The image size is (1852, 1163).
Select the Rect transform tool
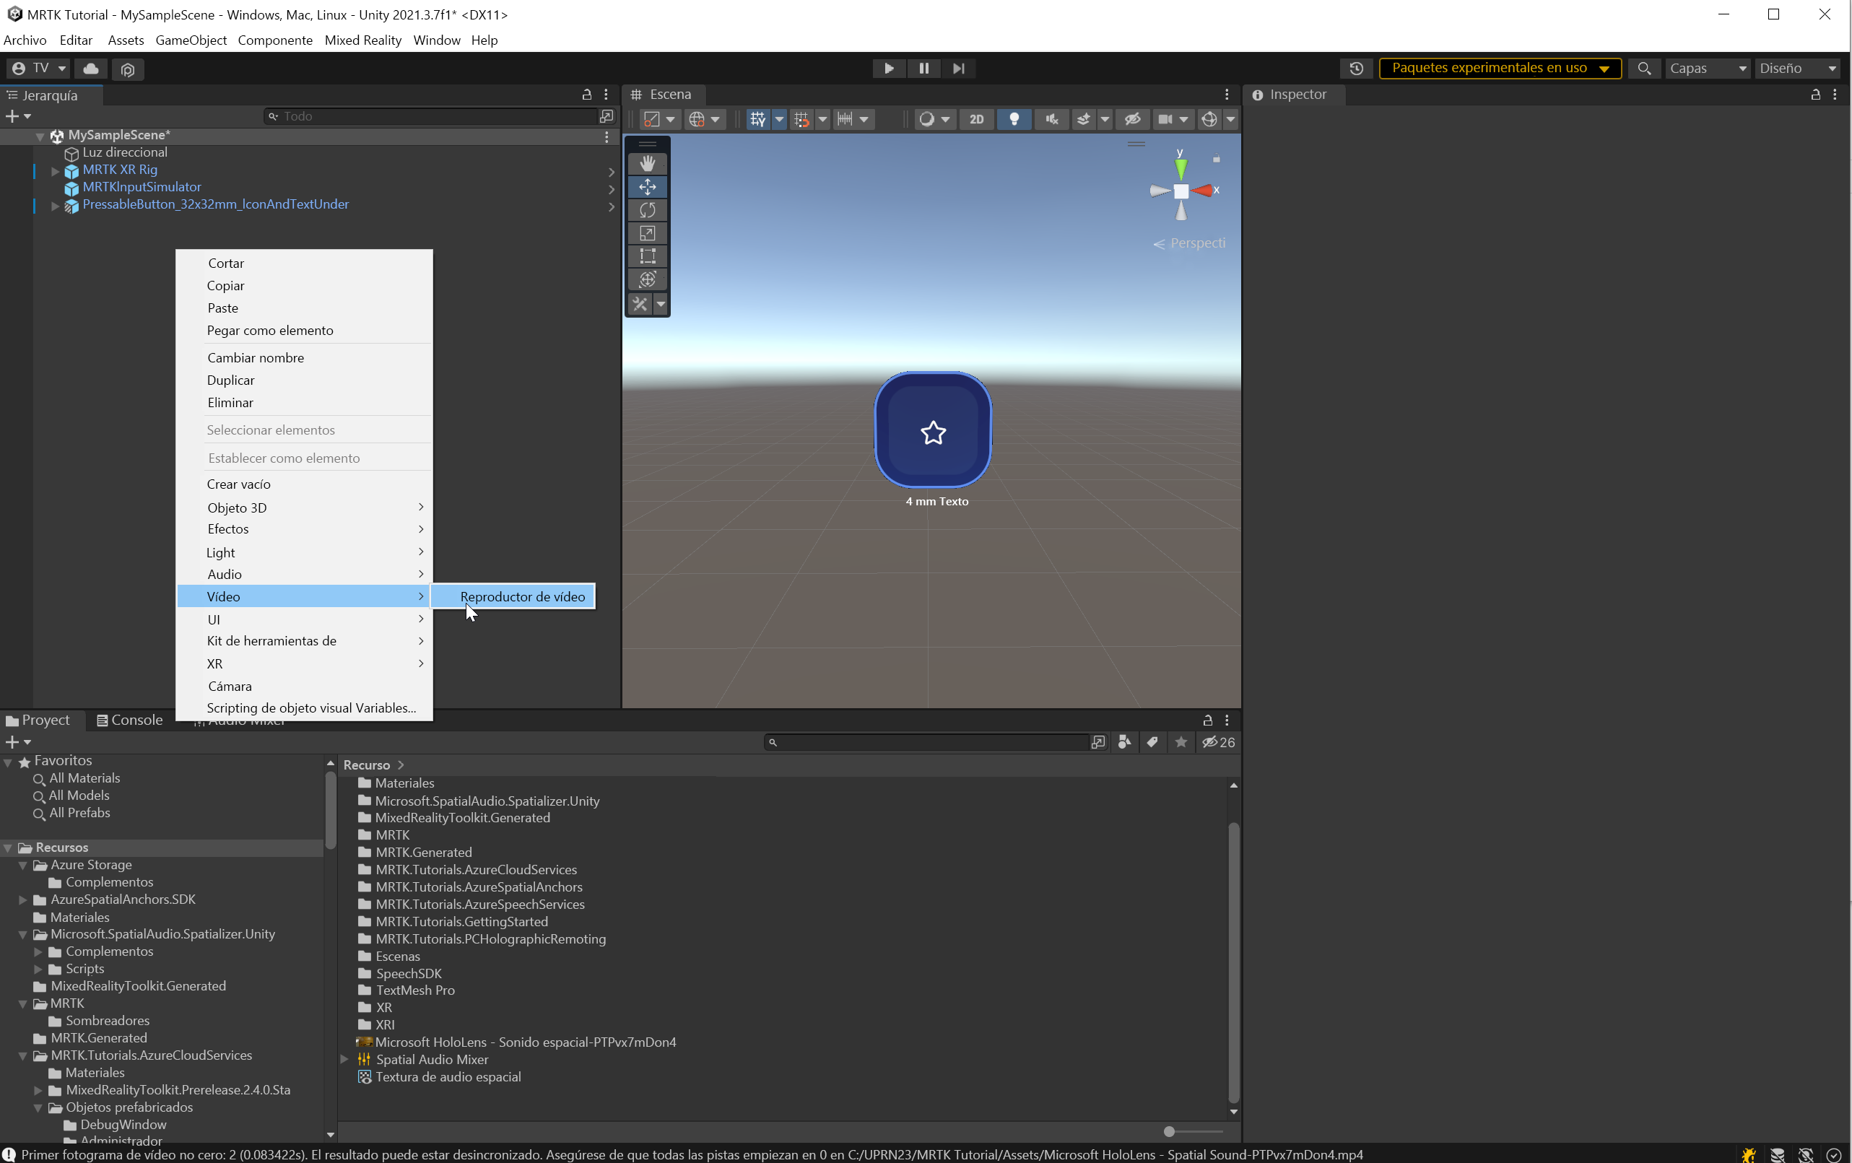(647, 256)
